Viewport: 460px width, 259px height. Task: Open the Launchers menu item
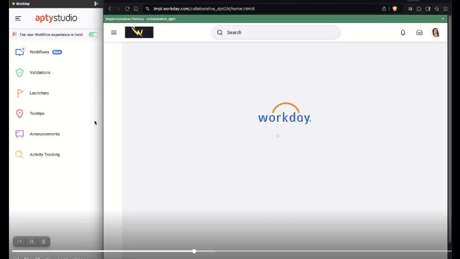pos(39,93)
